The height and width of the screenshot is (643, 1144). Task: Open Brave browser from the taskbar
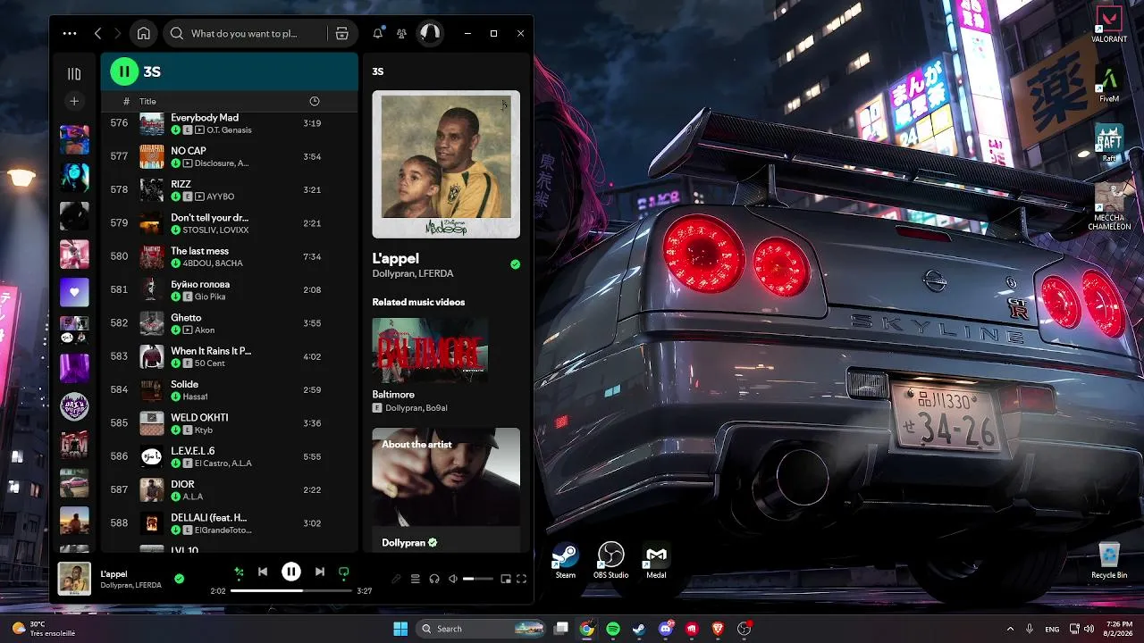tap(718, 629)
